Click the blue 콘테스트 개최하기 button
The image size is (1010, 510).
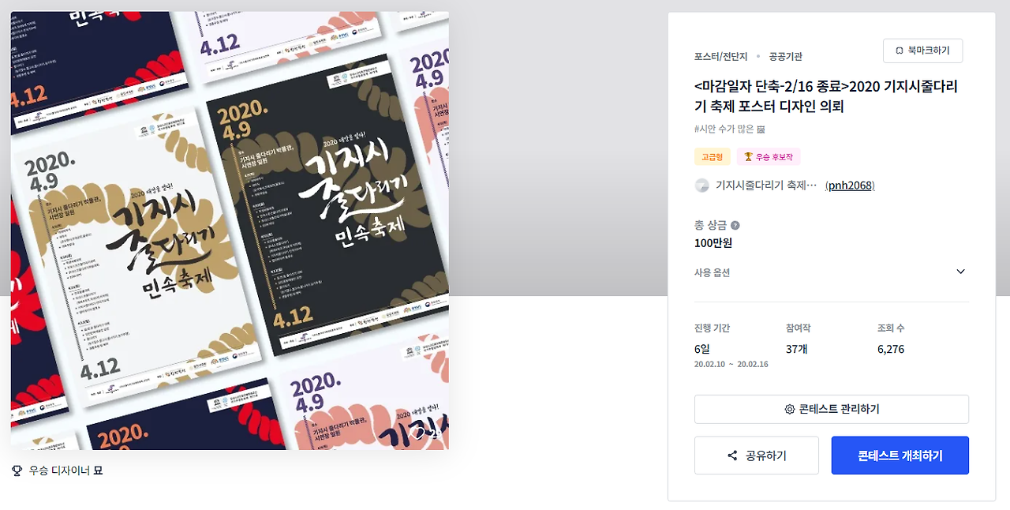[900, 456]
